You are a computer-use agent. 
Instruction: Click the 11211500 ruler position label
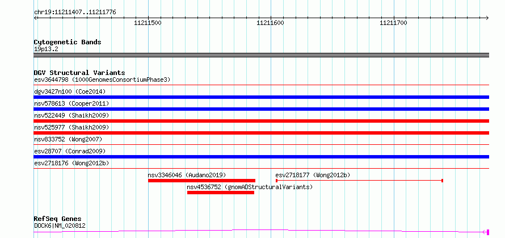148,23
